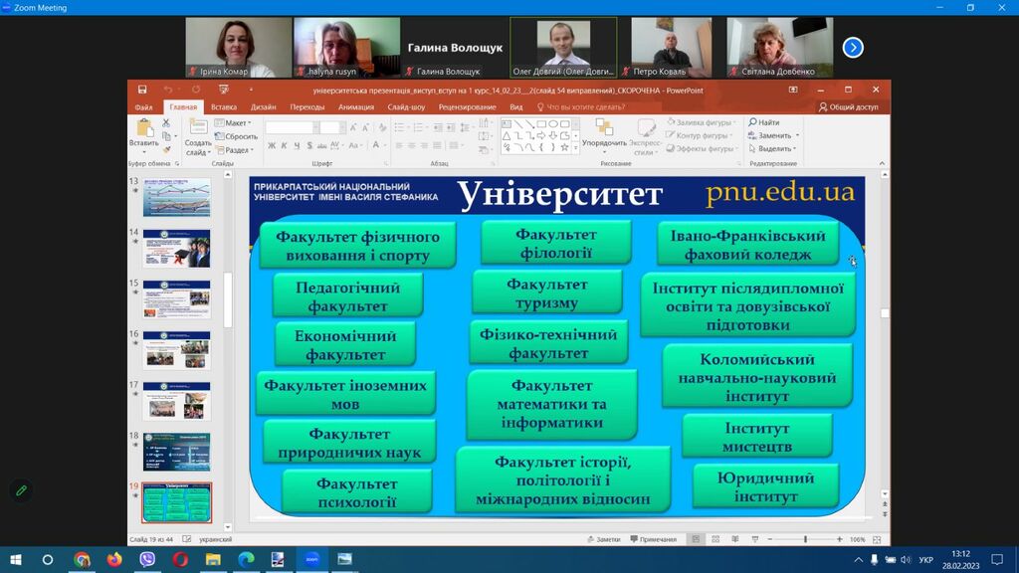1019x573 pixels.
Task: Click the Save icon in PowerPoint title bar
Action: click(142, 90)
